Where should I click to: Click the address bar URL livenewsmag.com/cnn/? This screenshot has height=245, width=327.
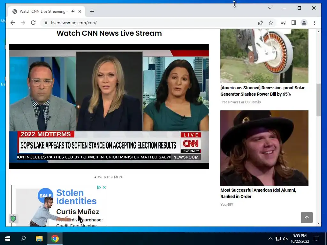point(74,23)
